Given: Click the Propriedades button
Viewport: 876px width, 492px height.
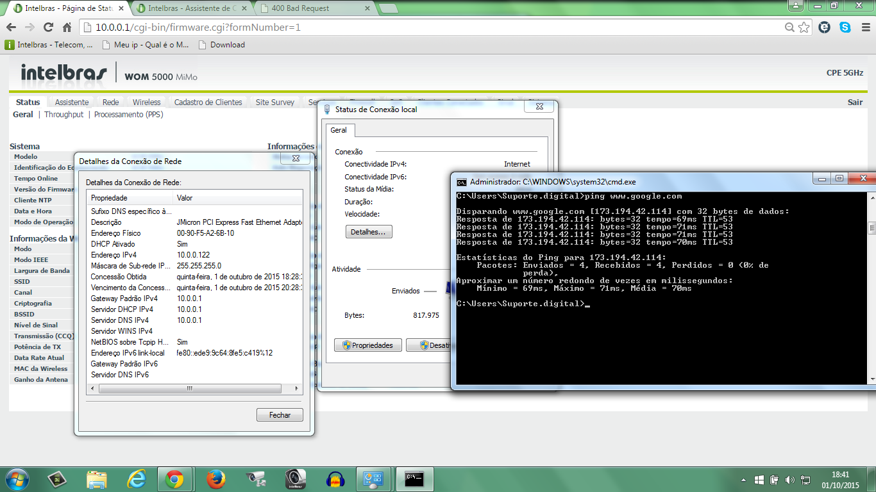Looking at the screenshot, I should (367, 345).
